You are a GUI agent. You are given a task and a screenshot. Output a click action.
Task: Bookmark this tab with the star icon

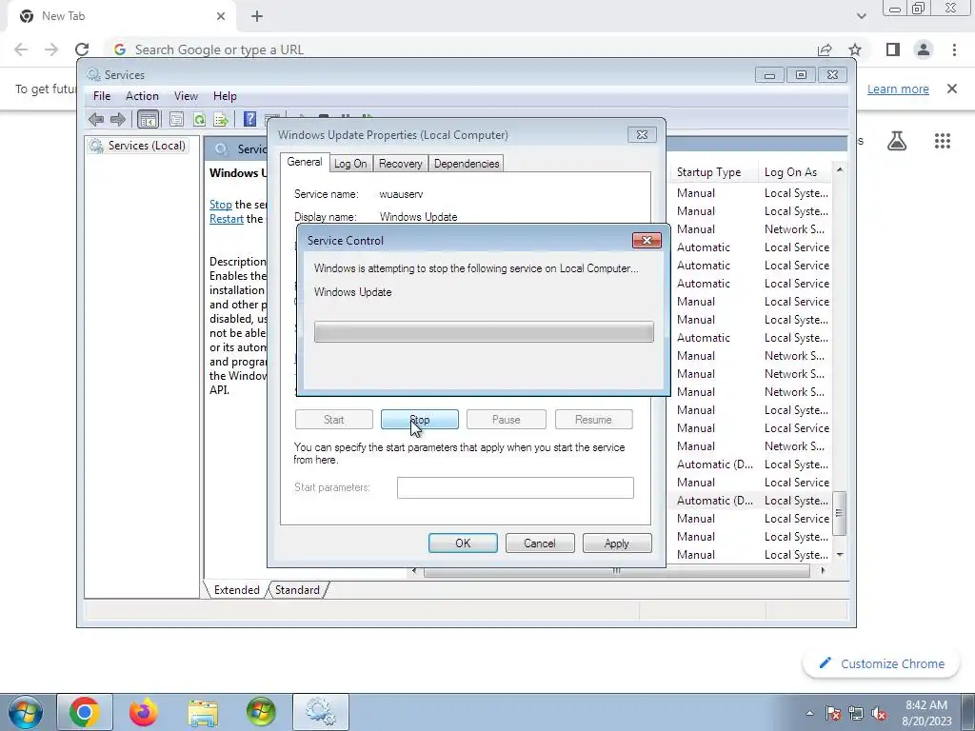(856, 49)
